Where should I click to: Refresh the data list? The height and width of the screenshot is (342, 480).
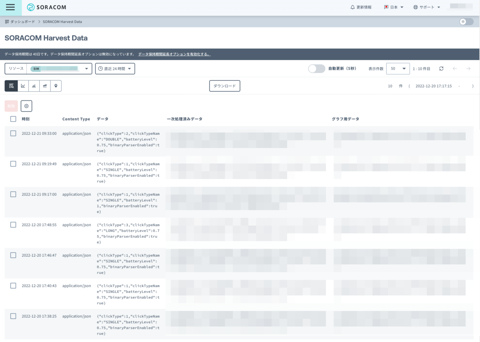pyautogui.click(x=441, y=69)
